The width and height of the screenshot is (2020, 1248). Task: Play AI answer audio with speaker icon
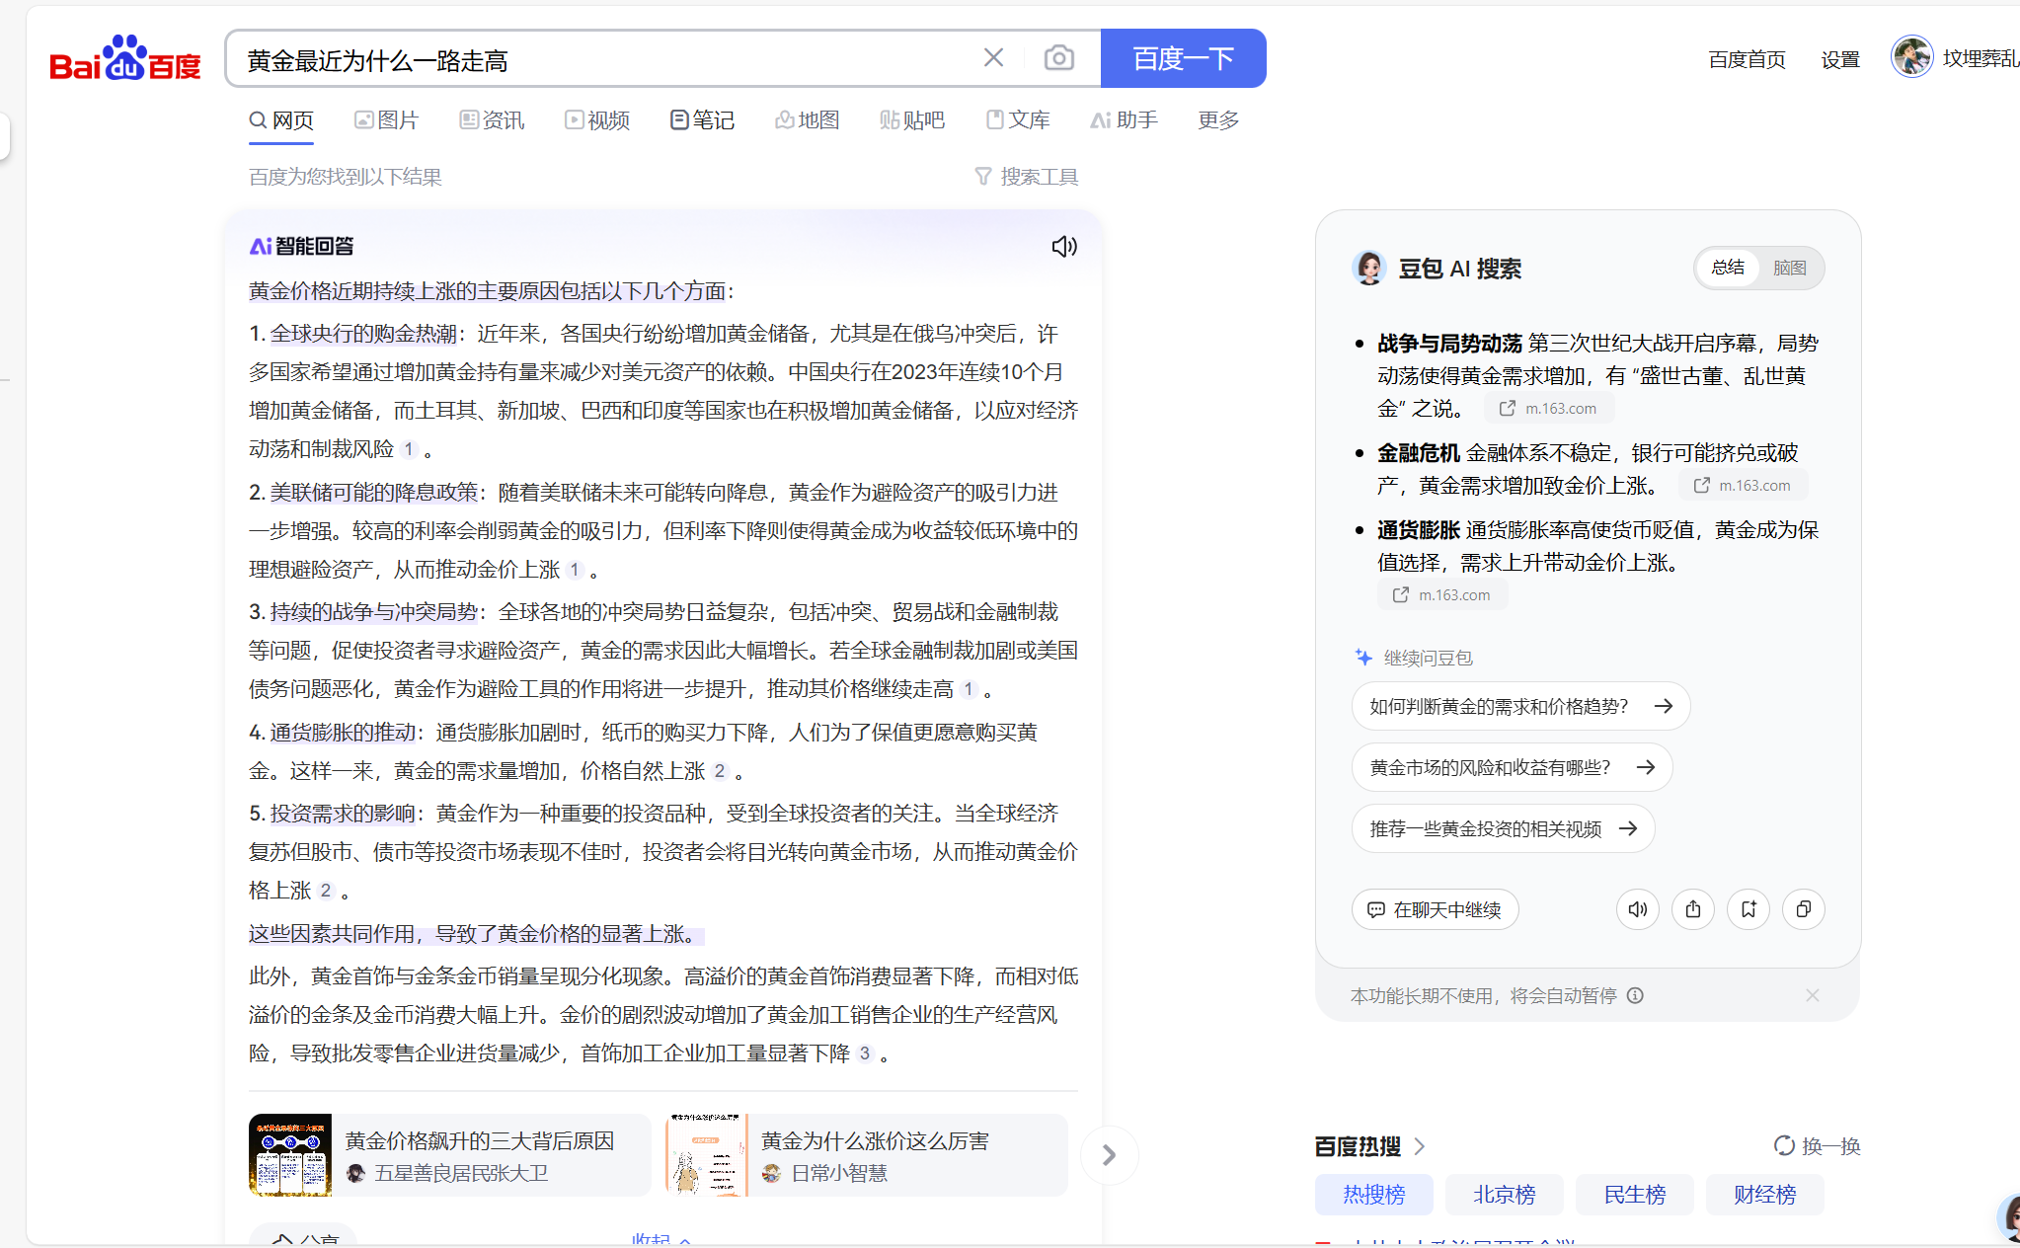tap(1063, 247)
